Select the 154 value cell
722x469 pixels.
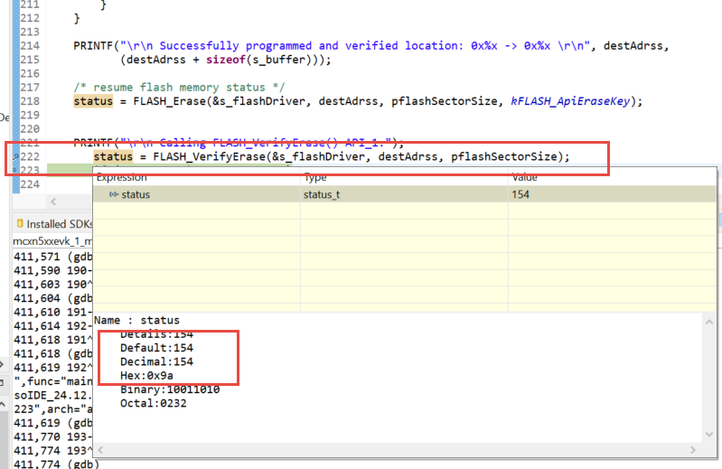pyautogui.click(x=520, y=194)
